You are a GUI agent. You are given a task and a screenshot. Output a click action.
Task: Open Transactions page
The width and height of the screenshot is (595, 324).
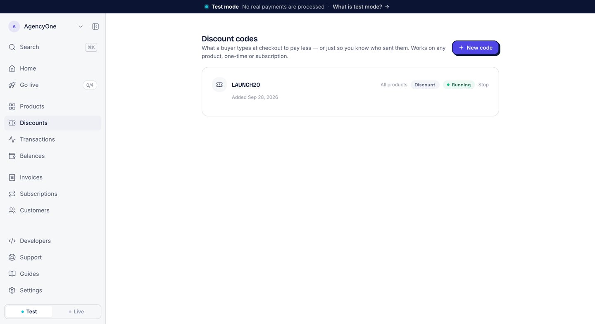click(x=52, y=140)
